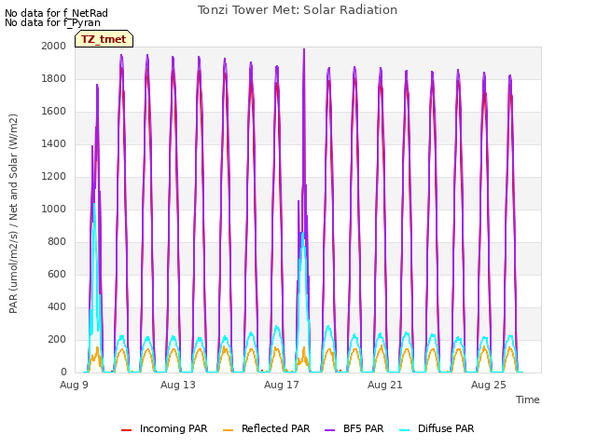Click the 1400 y-axis tick label
Screen dimensions: 597x447
[54, 143]
